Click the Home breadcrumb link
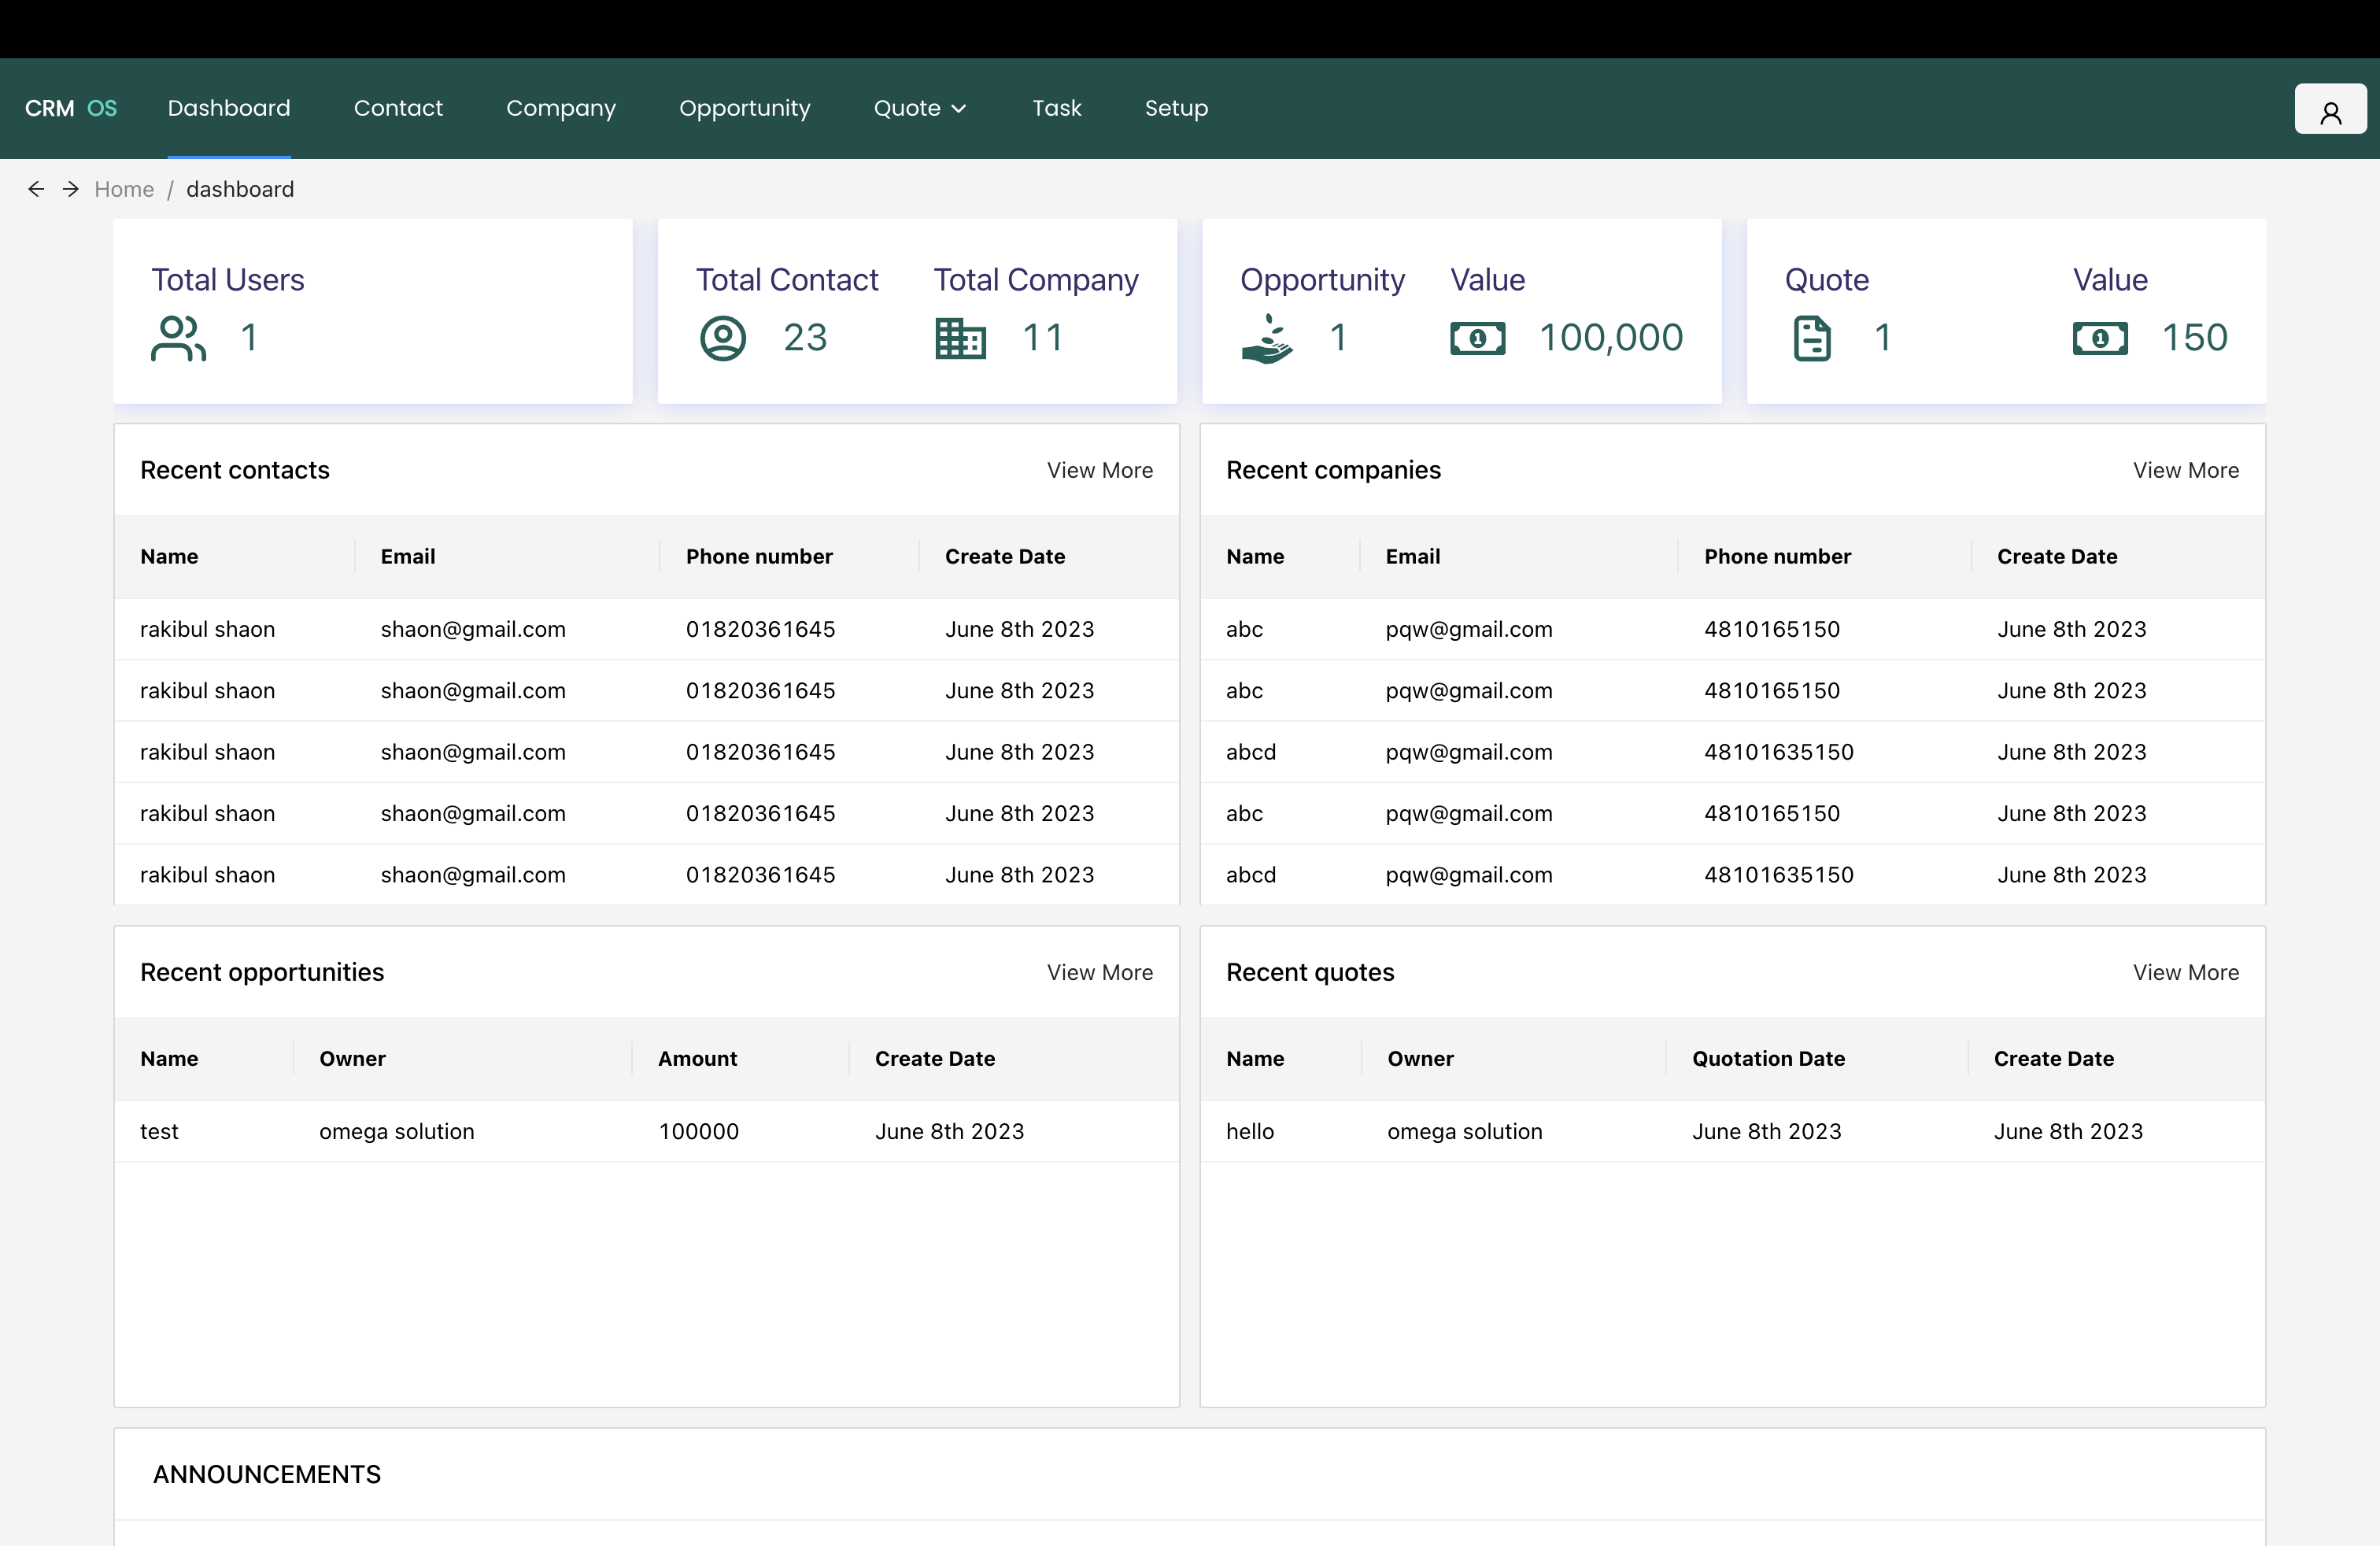Screen dimensions: 2380x1546 124,189
